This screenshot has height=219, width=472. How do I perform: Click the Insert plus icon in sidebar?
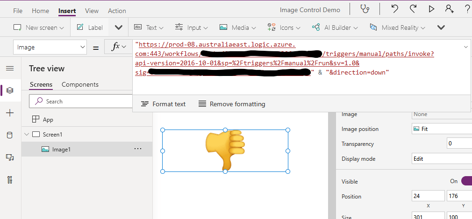click(10, 113)
